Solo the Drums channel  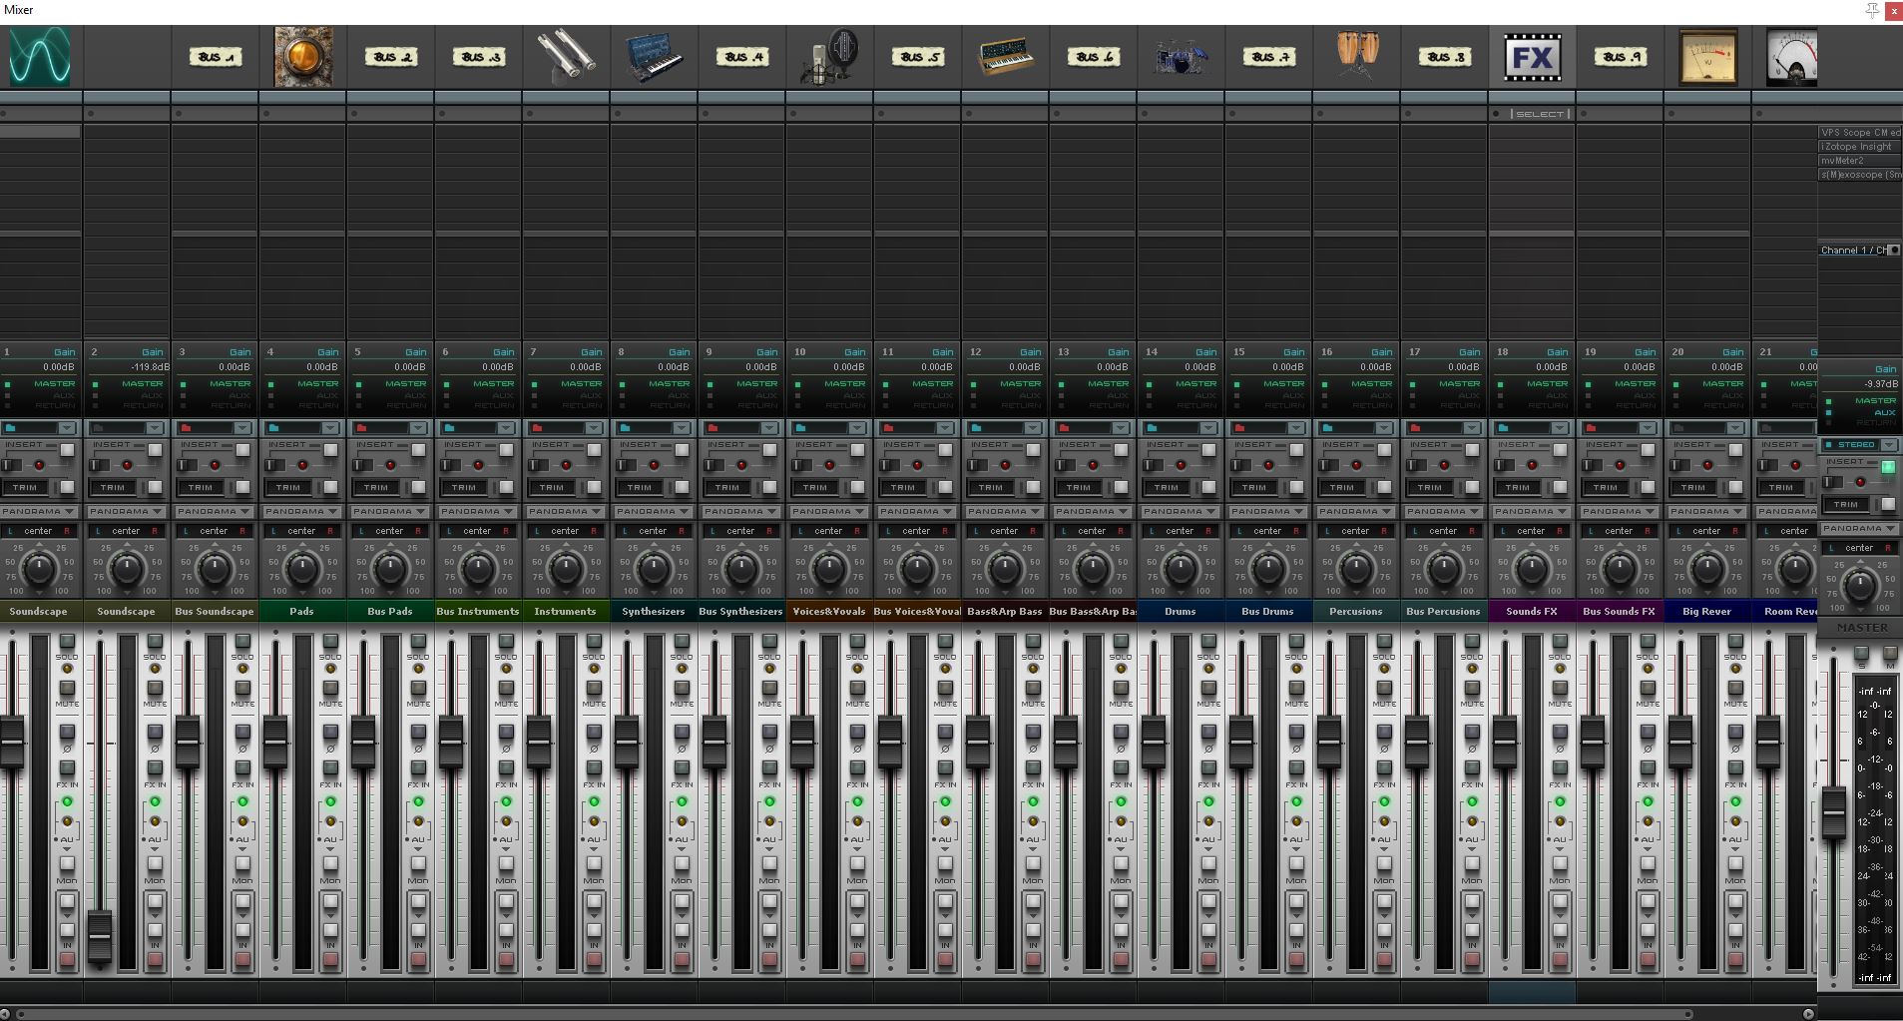(1208, 641)
